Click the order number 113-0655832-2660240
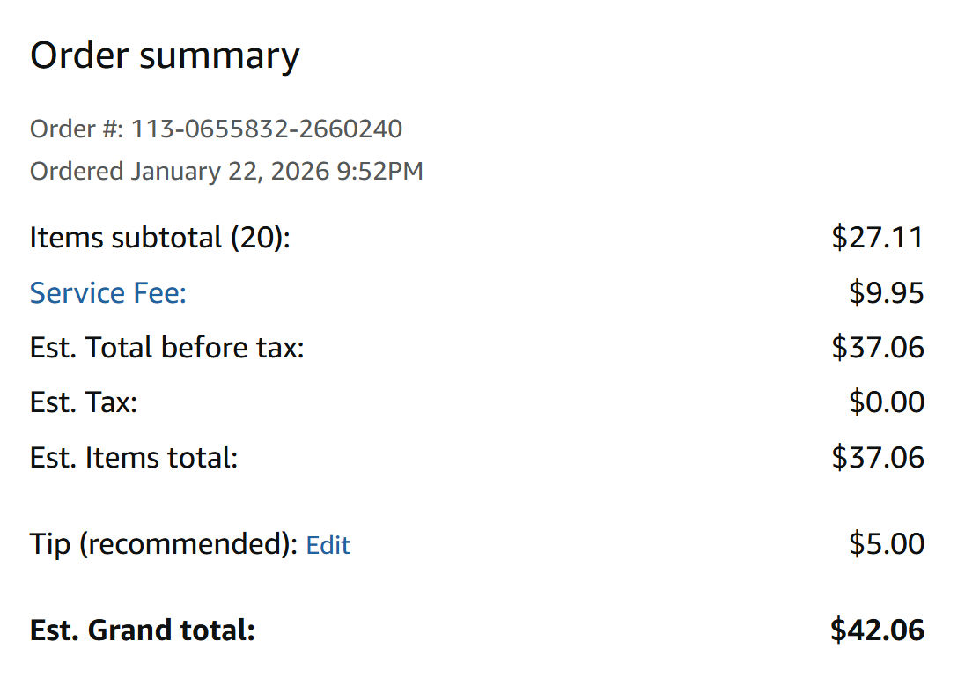 tap(267, 129)
